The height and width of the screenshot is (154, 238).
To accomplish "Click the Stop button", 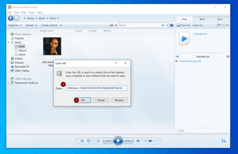I will click(98, 141).
